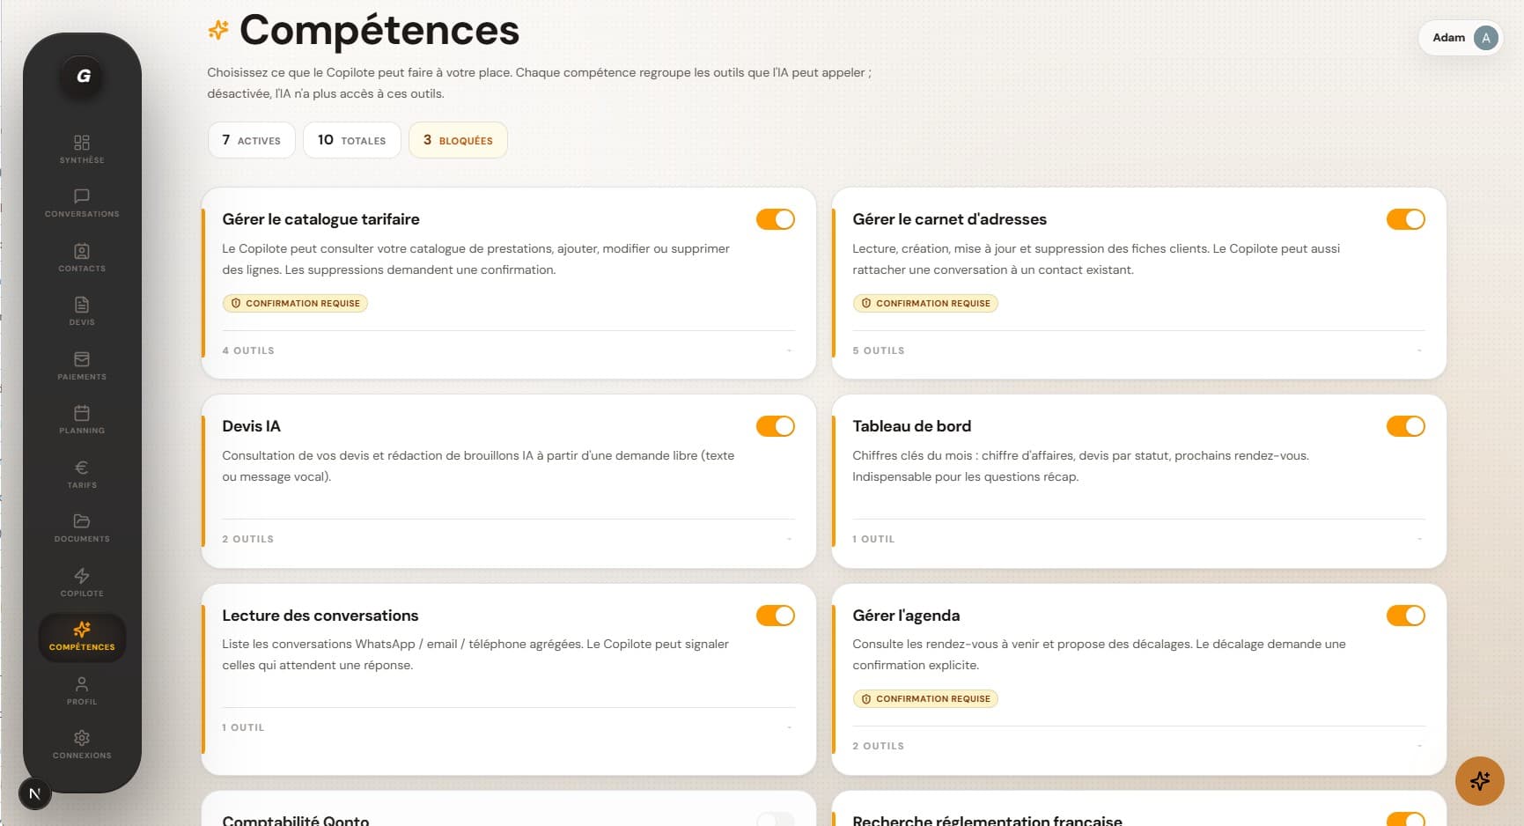
Task: Select the Compétences sparkle item in sidebar
Action: 82,638
